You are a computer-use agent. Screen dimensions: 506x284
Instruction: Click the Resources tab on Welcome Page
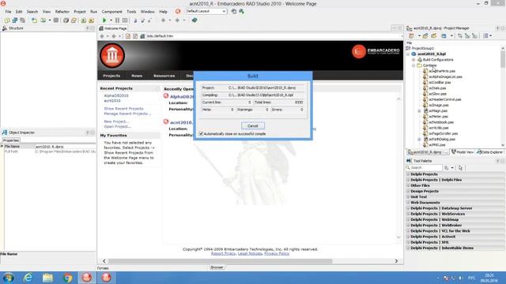click(x=164, y=76)
